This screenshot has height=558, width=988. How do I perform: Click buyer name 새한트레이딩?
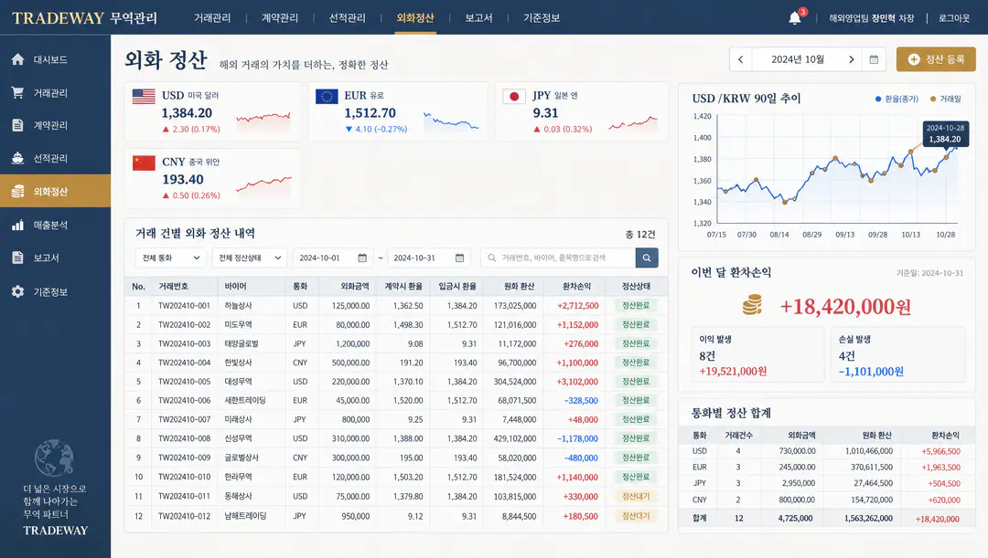245,401
